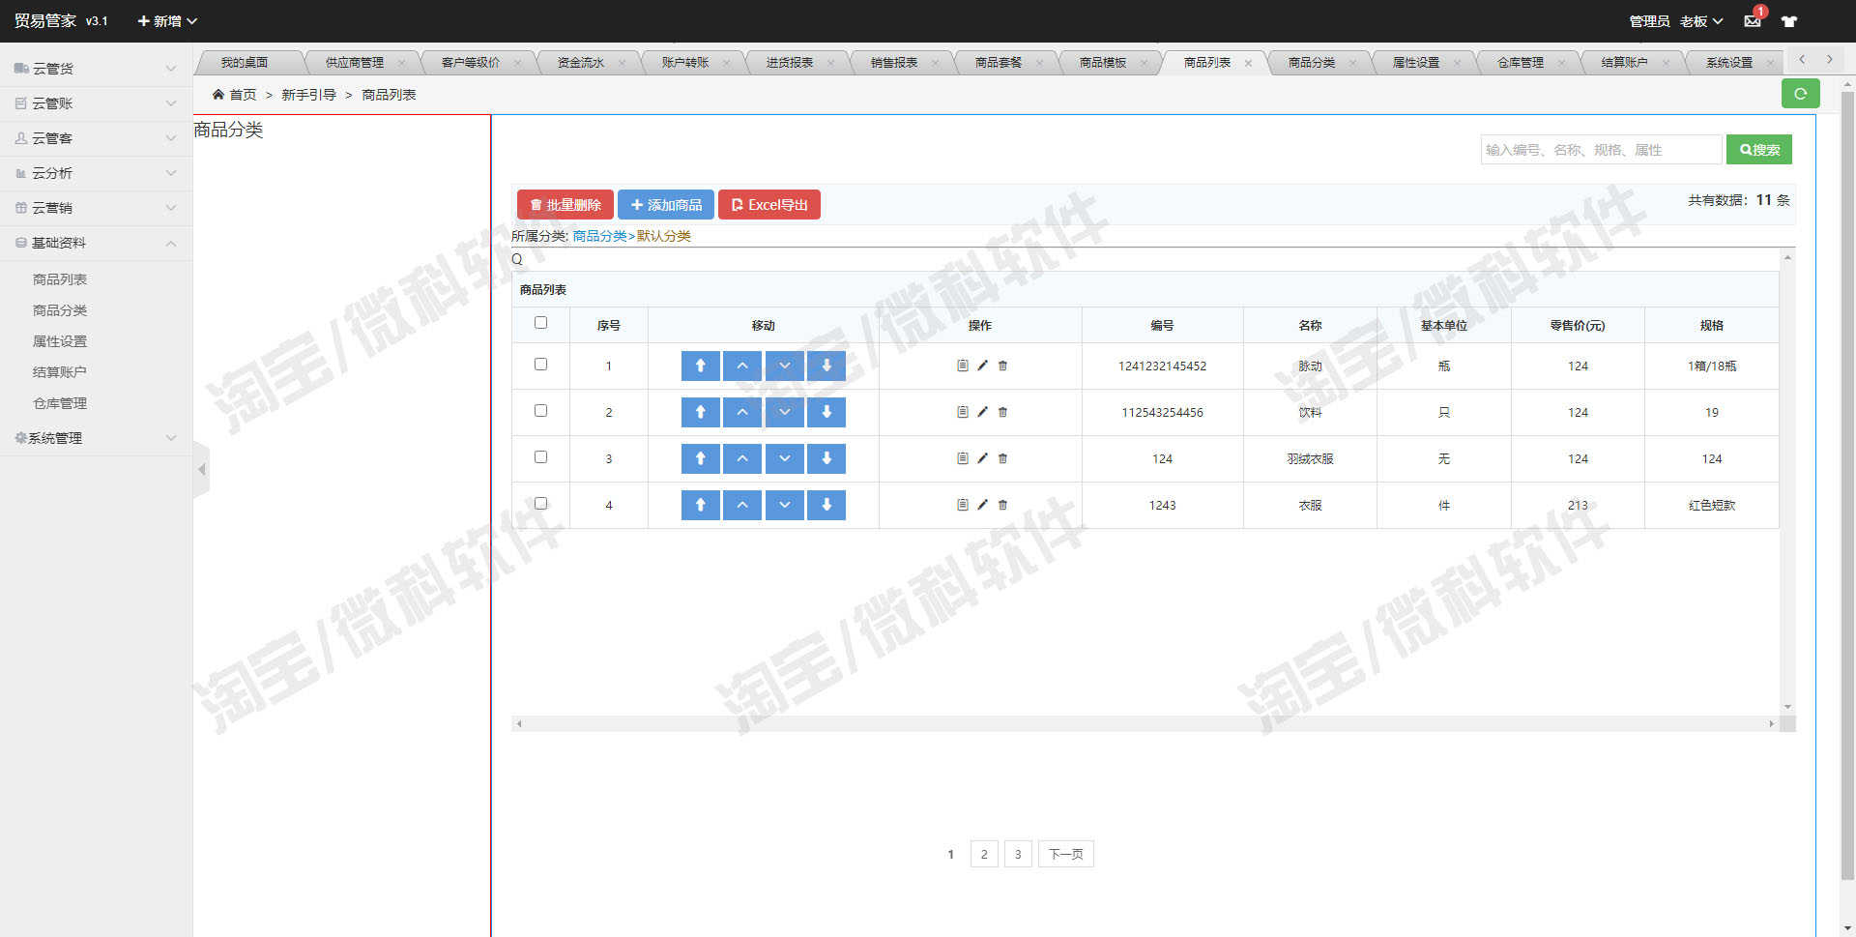Expand the 系统管理 sidebar menu

[96, 438]
